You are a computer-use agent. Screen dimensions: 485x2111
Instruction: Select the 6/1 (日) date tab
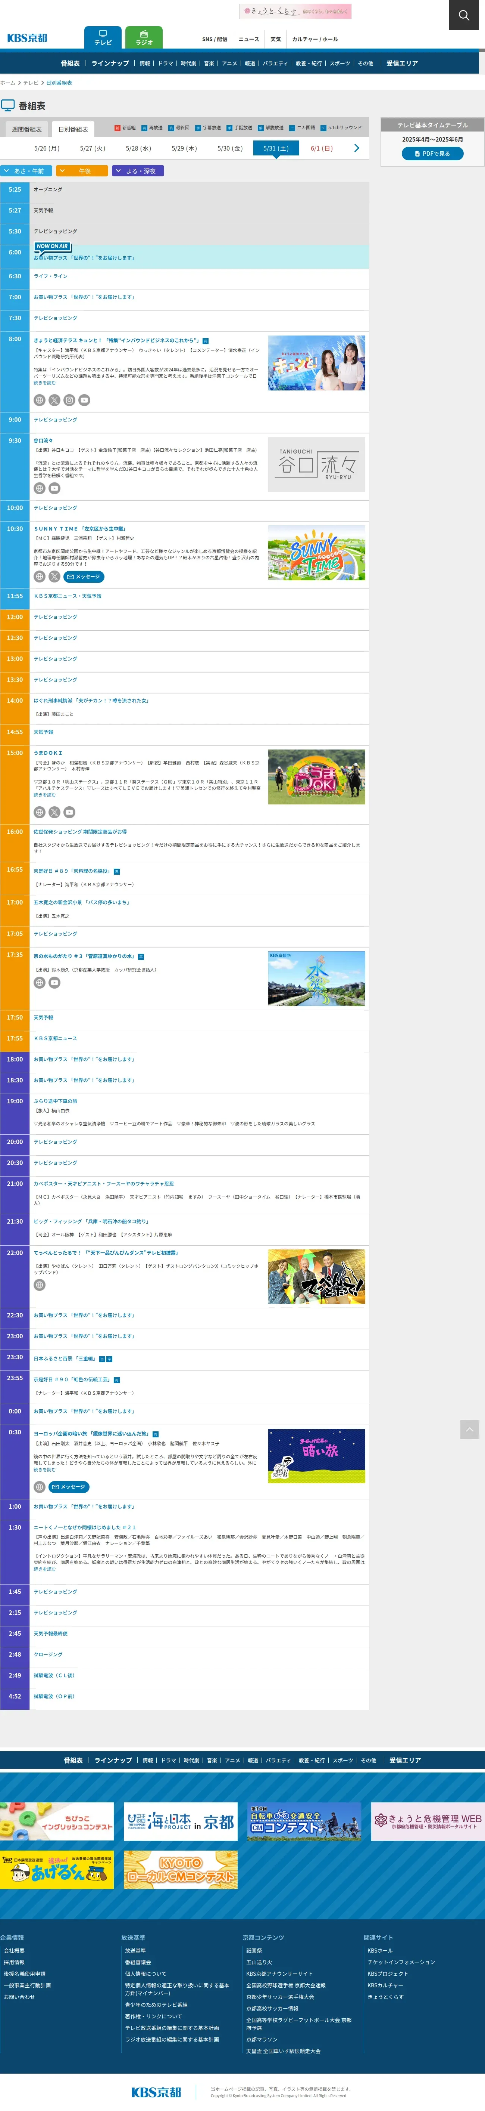pyautogui.click(x=322, y=148)
